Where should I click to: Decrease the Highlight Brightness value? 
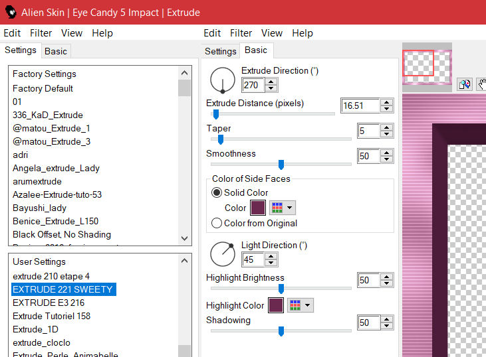tap(386, 283)
